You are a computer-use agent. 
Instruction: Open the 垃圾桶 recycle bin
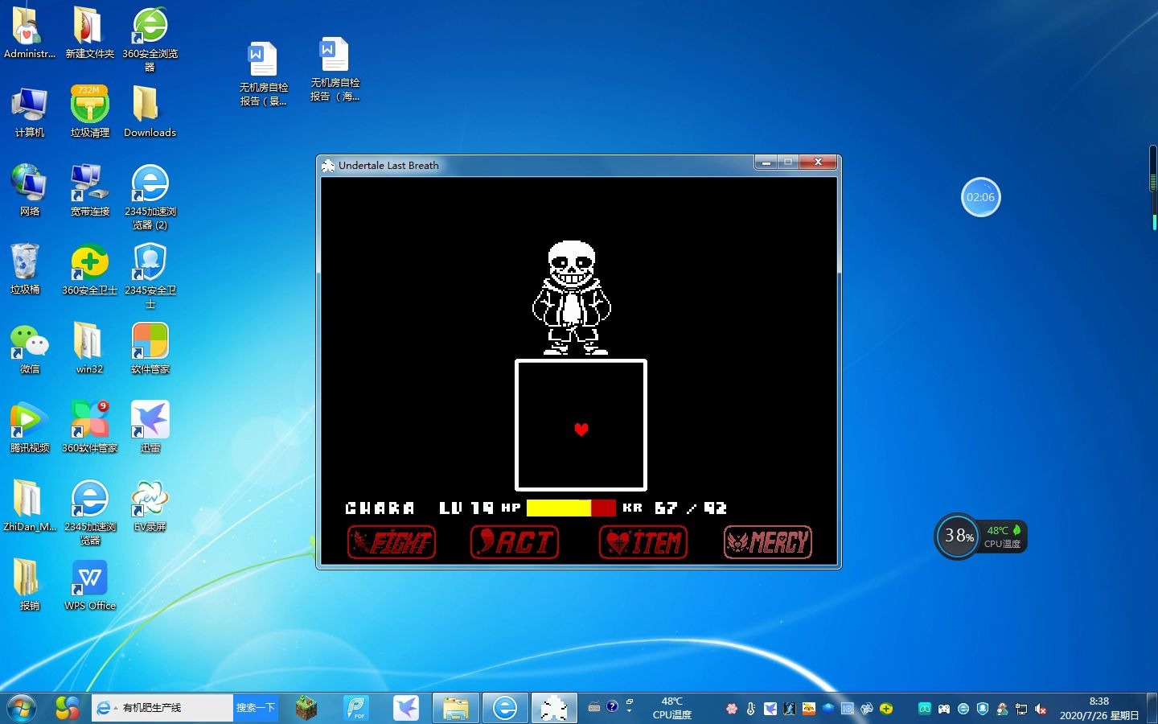26,269
